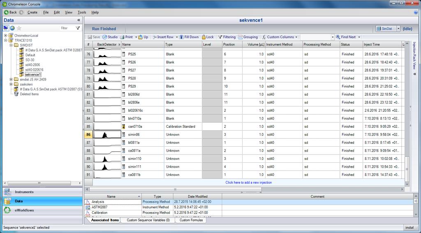
Task: Expand the ChromeleonLocal tree node
Action: (x=6, y=35)
